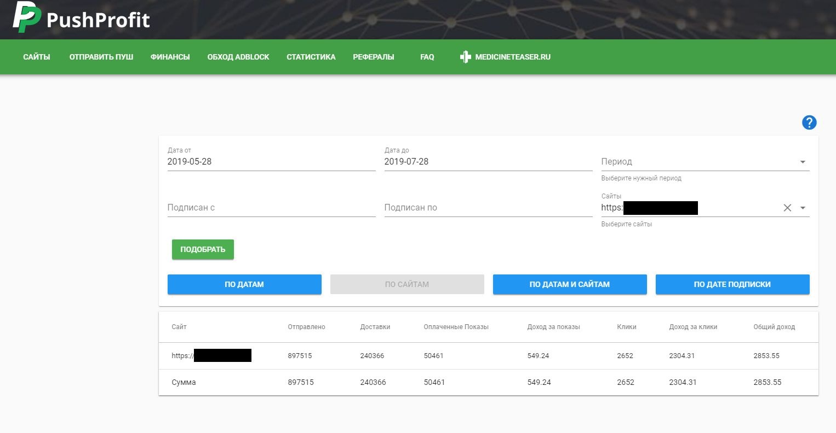Open the САЙТЫ menu item

click(37, 57)
